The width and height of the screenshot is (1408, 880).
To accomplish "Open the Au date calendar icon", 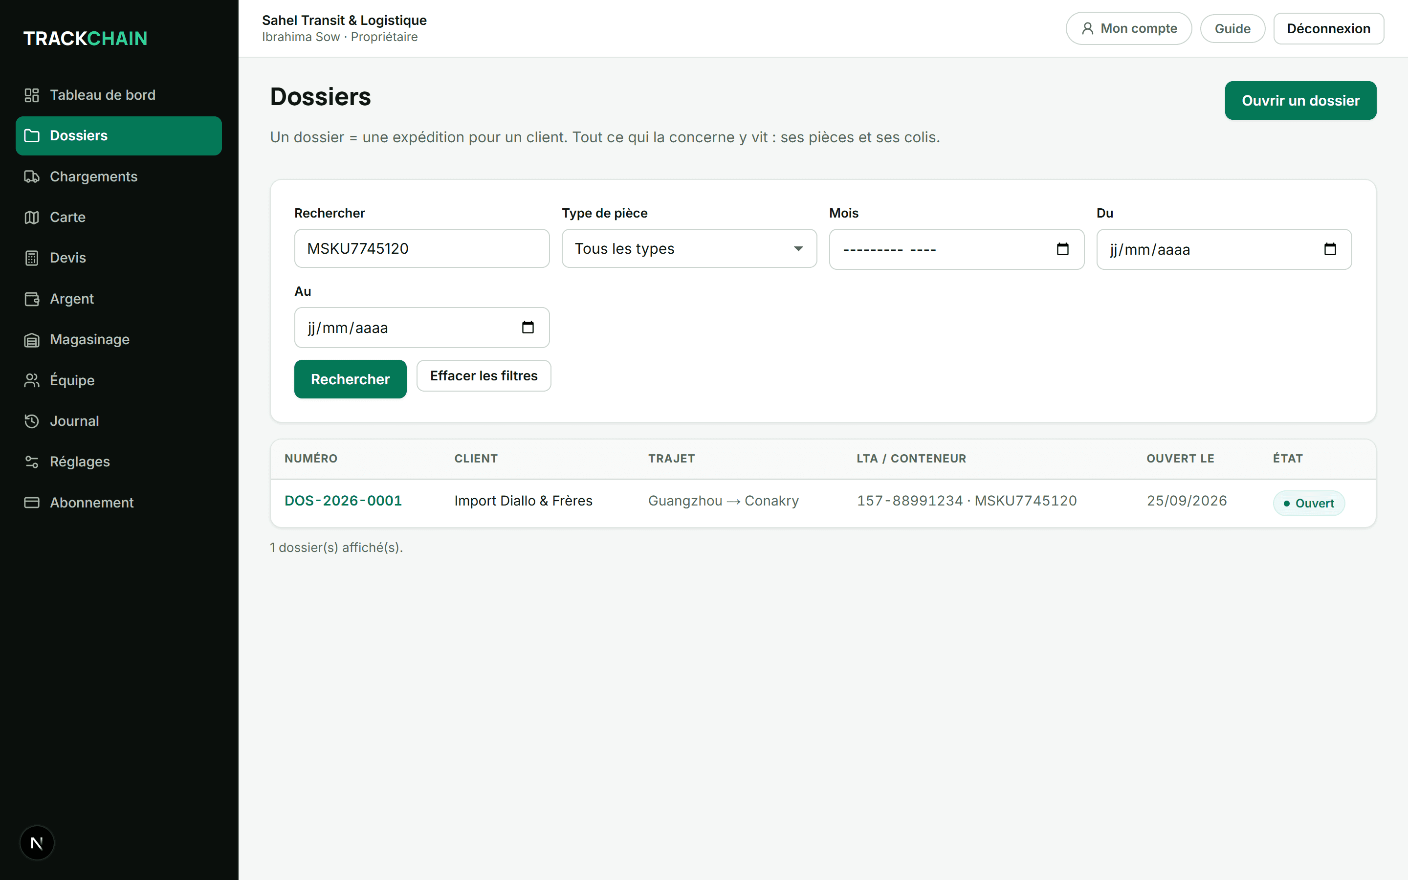I will coord(528,328).
